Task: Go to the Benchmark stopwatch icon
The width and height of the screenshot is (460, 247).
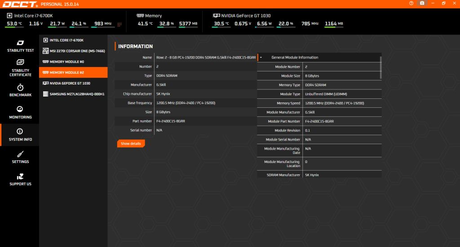Action: point(20,88)
